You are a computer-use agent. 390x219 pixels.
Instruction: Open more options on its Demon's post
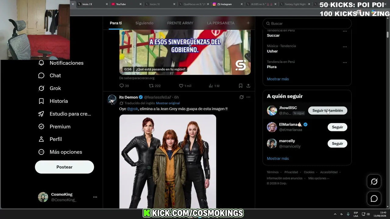tap(248, 97)
